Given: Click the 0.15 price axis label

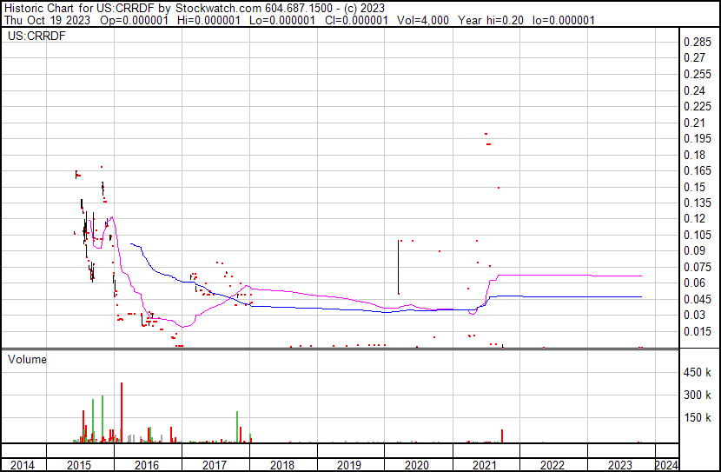Looking at the screenshot, I should [x=694, y=187].
